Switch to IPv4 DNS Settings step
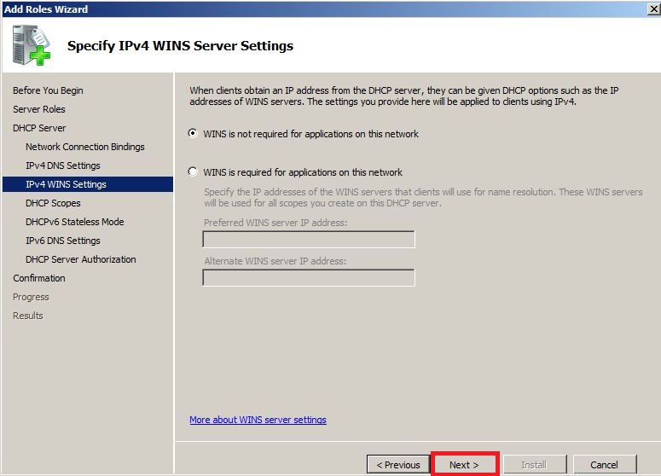 (63, 165)
